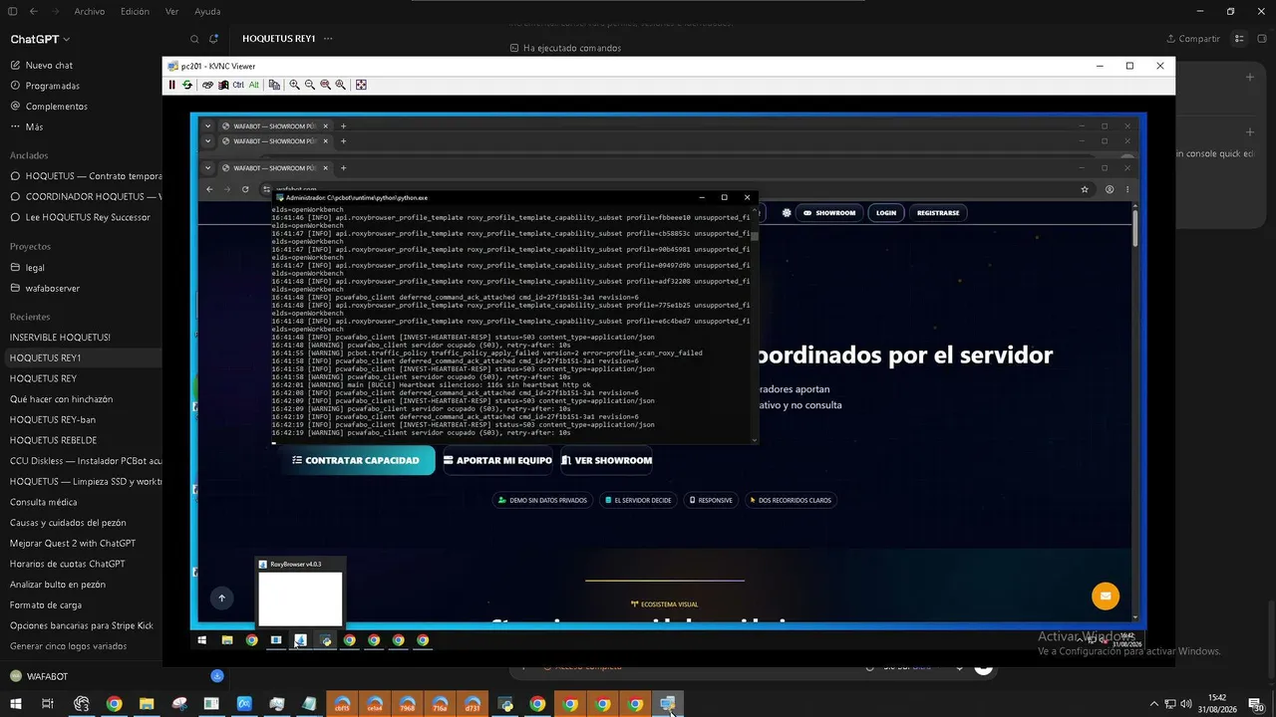Pause the KVNC Viewer connection
This screenshot has width=1276, height=717.
tap(171, 85)
